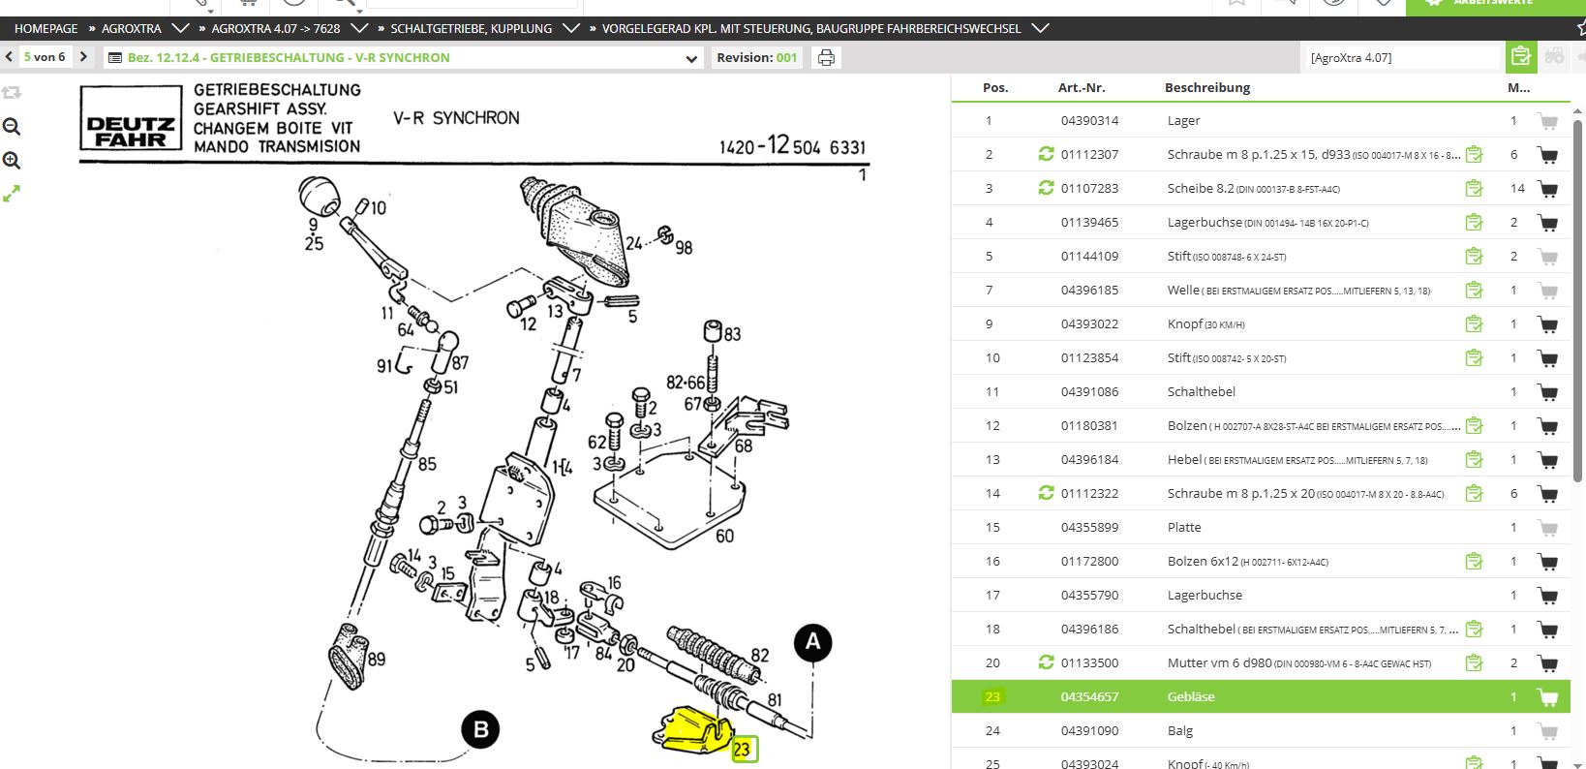This screenshot has height=769, width=1586.
Task: Go to next diagram page
Action: point(83,57)
